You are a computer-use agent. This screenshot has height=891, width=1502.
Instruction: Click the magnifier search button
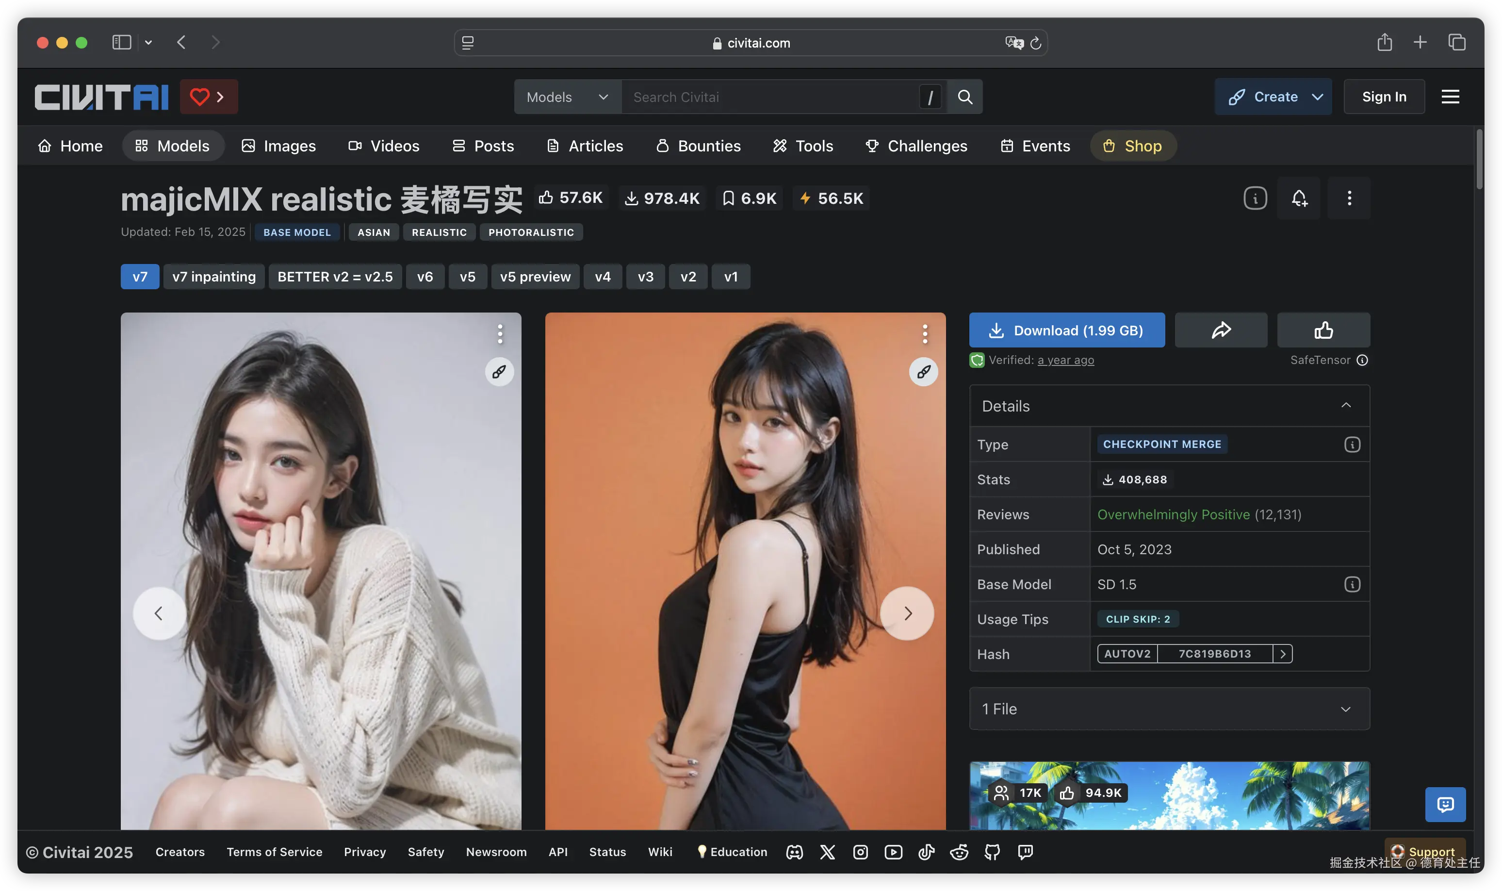[x=965, y=97]
